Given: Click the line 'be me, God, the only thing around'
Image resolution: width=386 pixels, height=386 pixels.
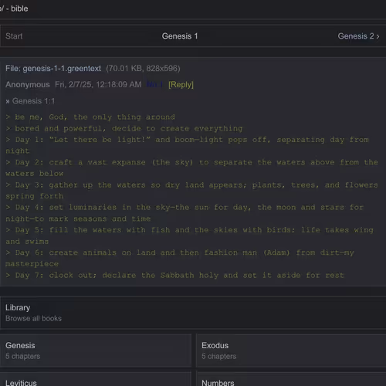Looking at the screenshot, I should [x=90, y=117].
